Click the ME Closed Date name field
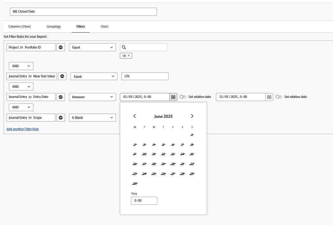The image size is (333, 225). click(83, 11)
